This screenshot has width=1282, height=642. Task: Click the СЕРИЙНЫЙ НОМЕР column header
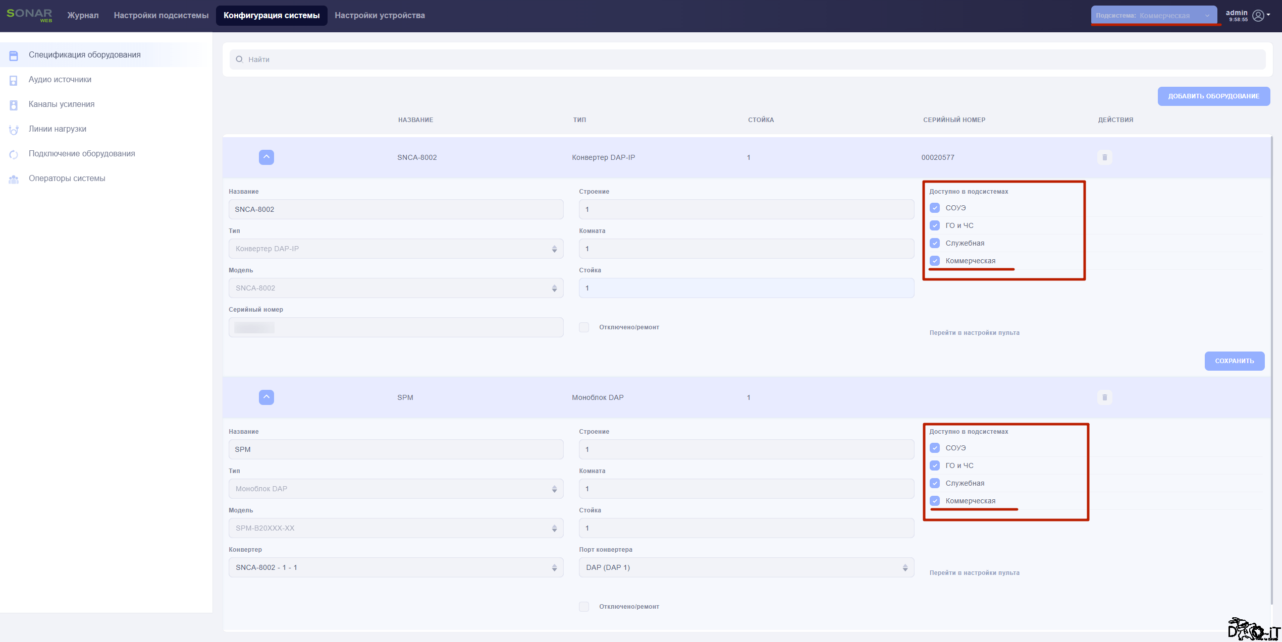pyautogui.click(x=954, y=120)
